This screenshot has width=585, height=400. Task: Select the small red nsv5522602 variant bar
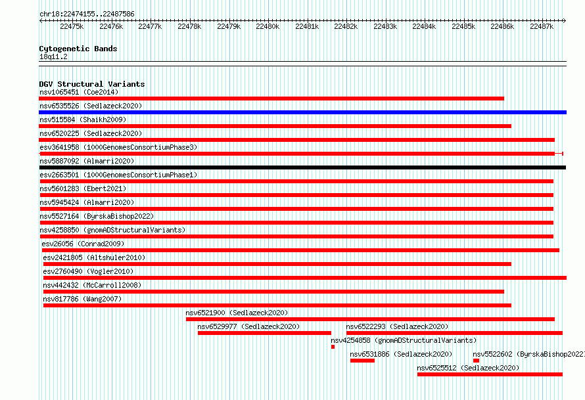click(476, 361)
